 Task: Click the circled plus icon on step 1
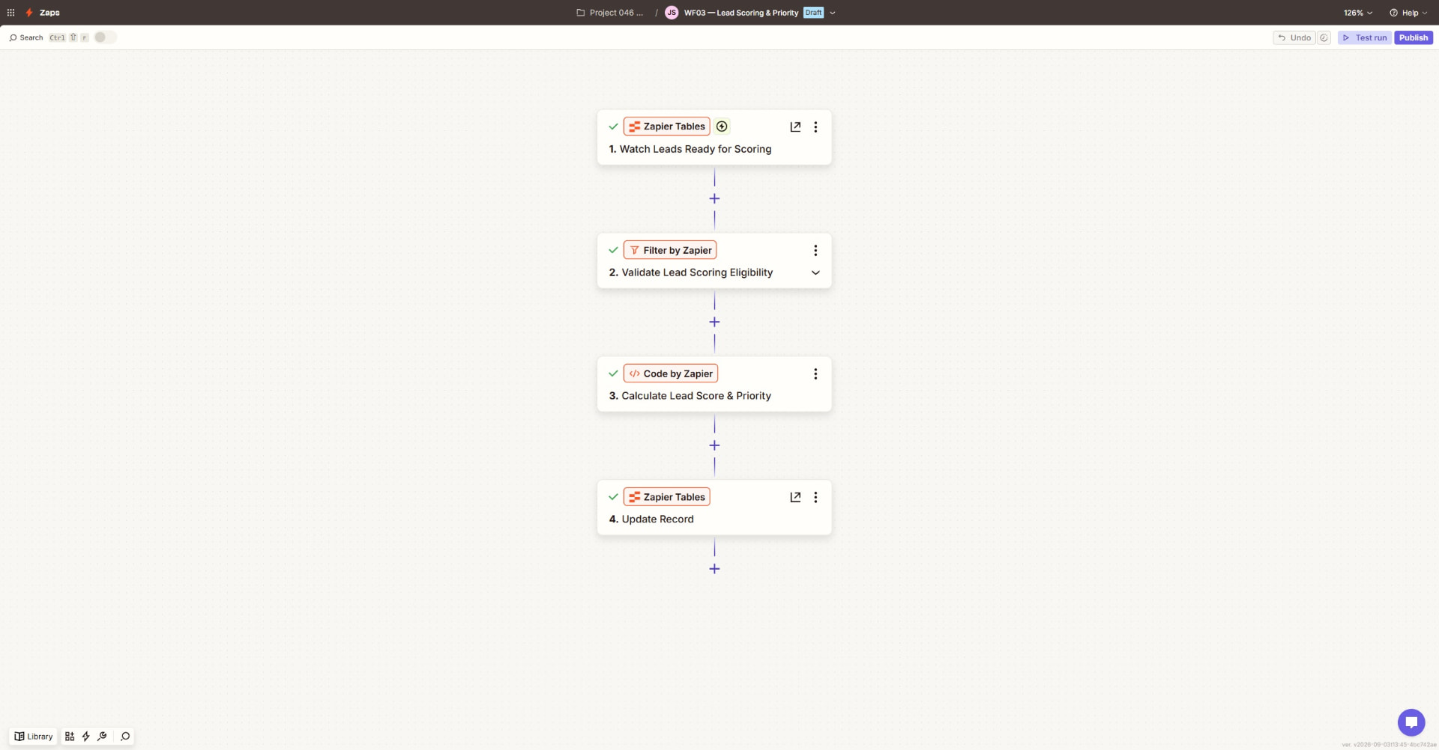point(722,126)
